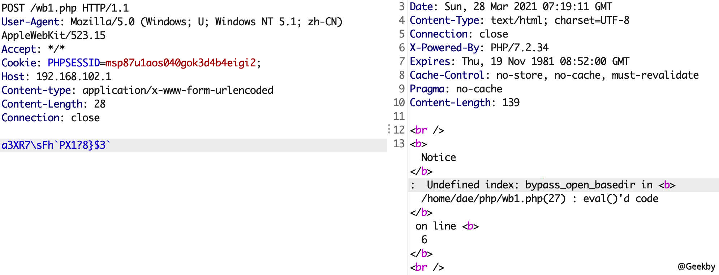Click the Notice text in response body
The width and height of the screenshot is (719, 275).
438,157
